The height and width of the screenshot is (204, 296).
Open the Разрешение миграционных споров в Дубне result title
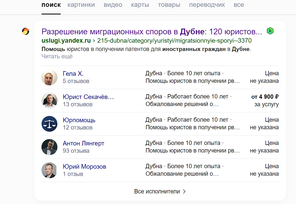click(152, 32)
